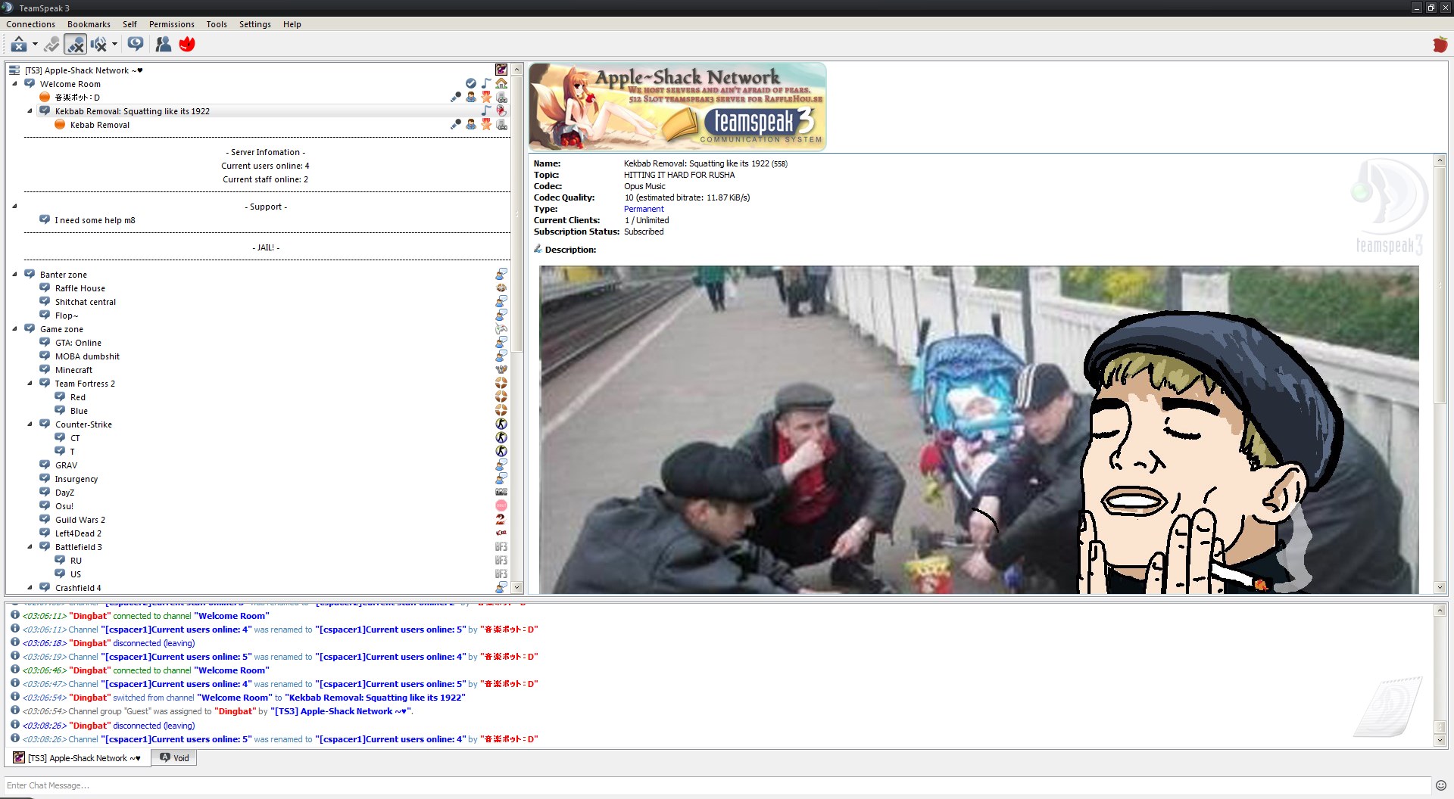Click the Left4Dead 2 channel icon

tap(501, 533)
